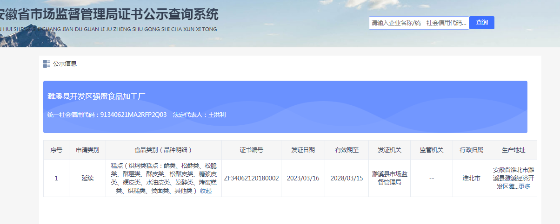
Task: Select company name 濉溪县开发区强盛食品加工厂
Action: 97,96
